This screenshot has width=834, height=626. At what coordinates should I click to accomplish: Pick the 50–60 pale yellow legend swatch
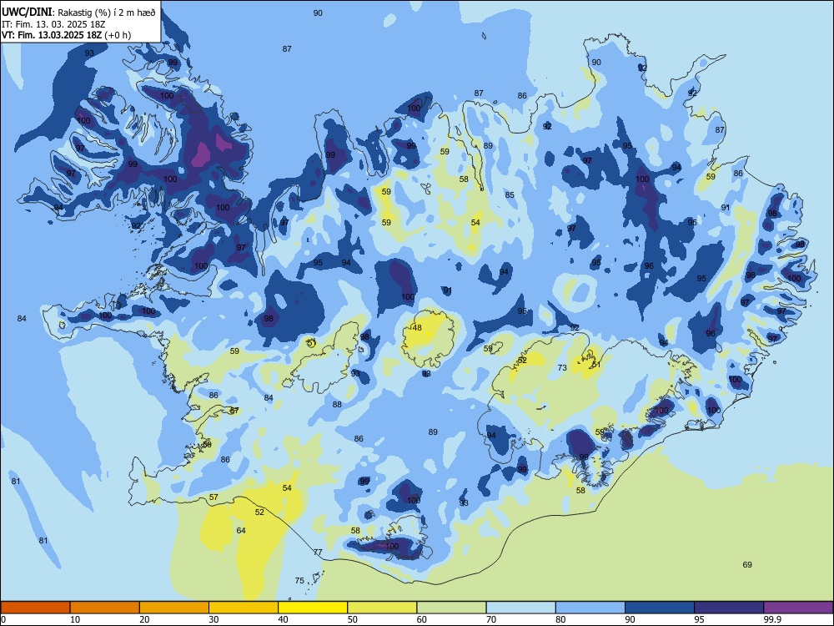click(382, 608)
